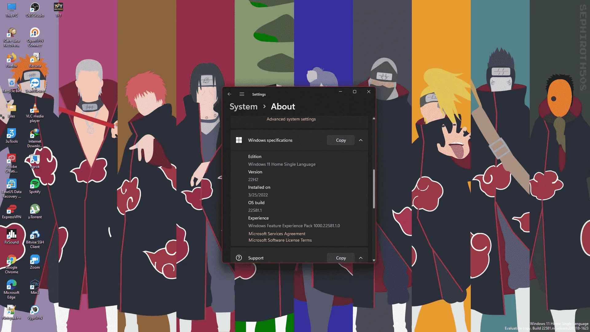Select the FxSound desktop icon
The height and width of the screenshot is (332, 590).
coord(11,237)
